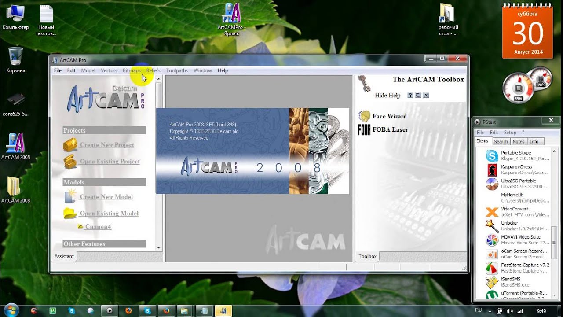Click the PStart list scroll up arrow
The width and height of the screenshot is (563, 317).
coord(554,151)
